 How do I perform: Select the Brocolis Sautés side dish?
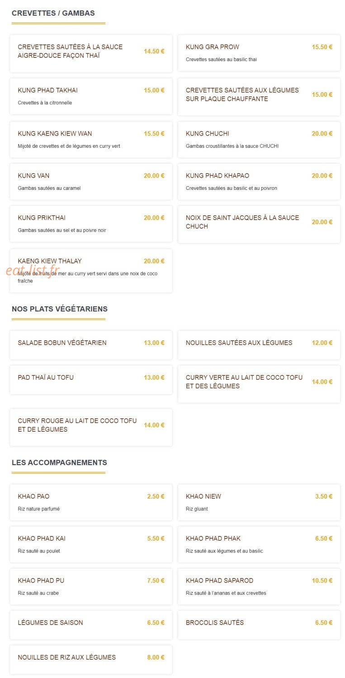[259, 625]
